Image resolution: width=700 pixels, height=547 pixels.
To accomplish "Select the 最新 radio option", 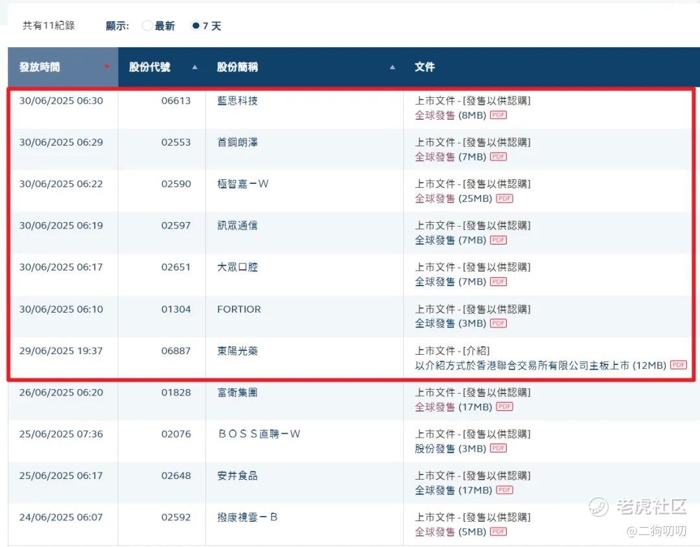I will coord(147,26).
